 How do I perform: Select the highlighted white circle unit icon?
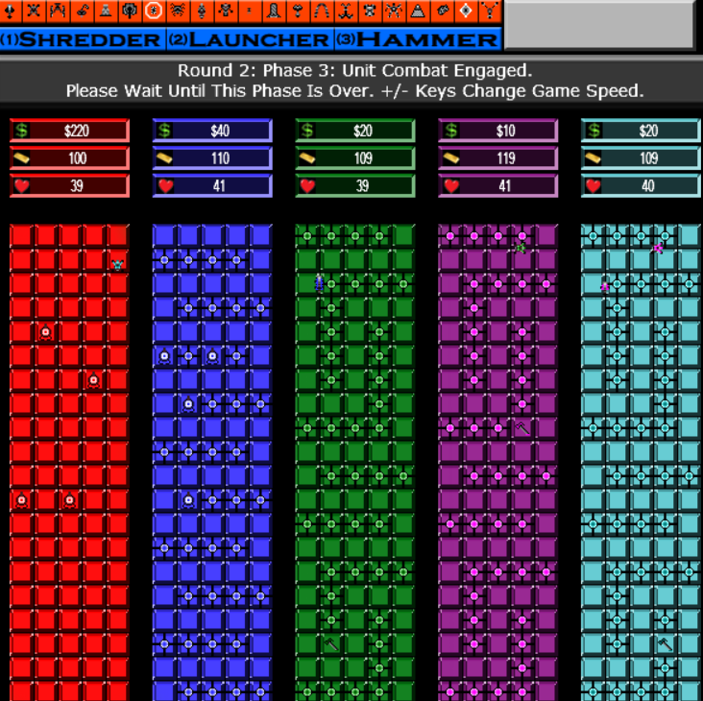pos(154,12)
